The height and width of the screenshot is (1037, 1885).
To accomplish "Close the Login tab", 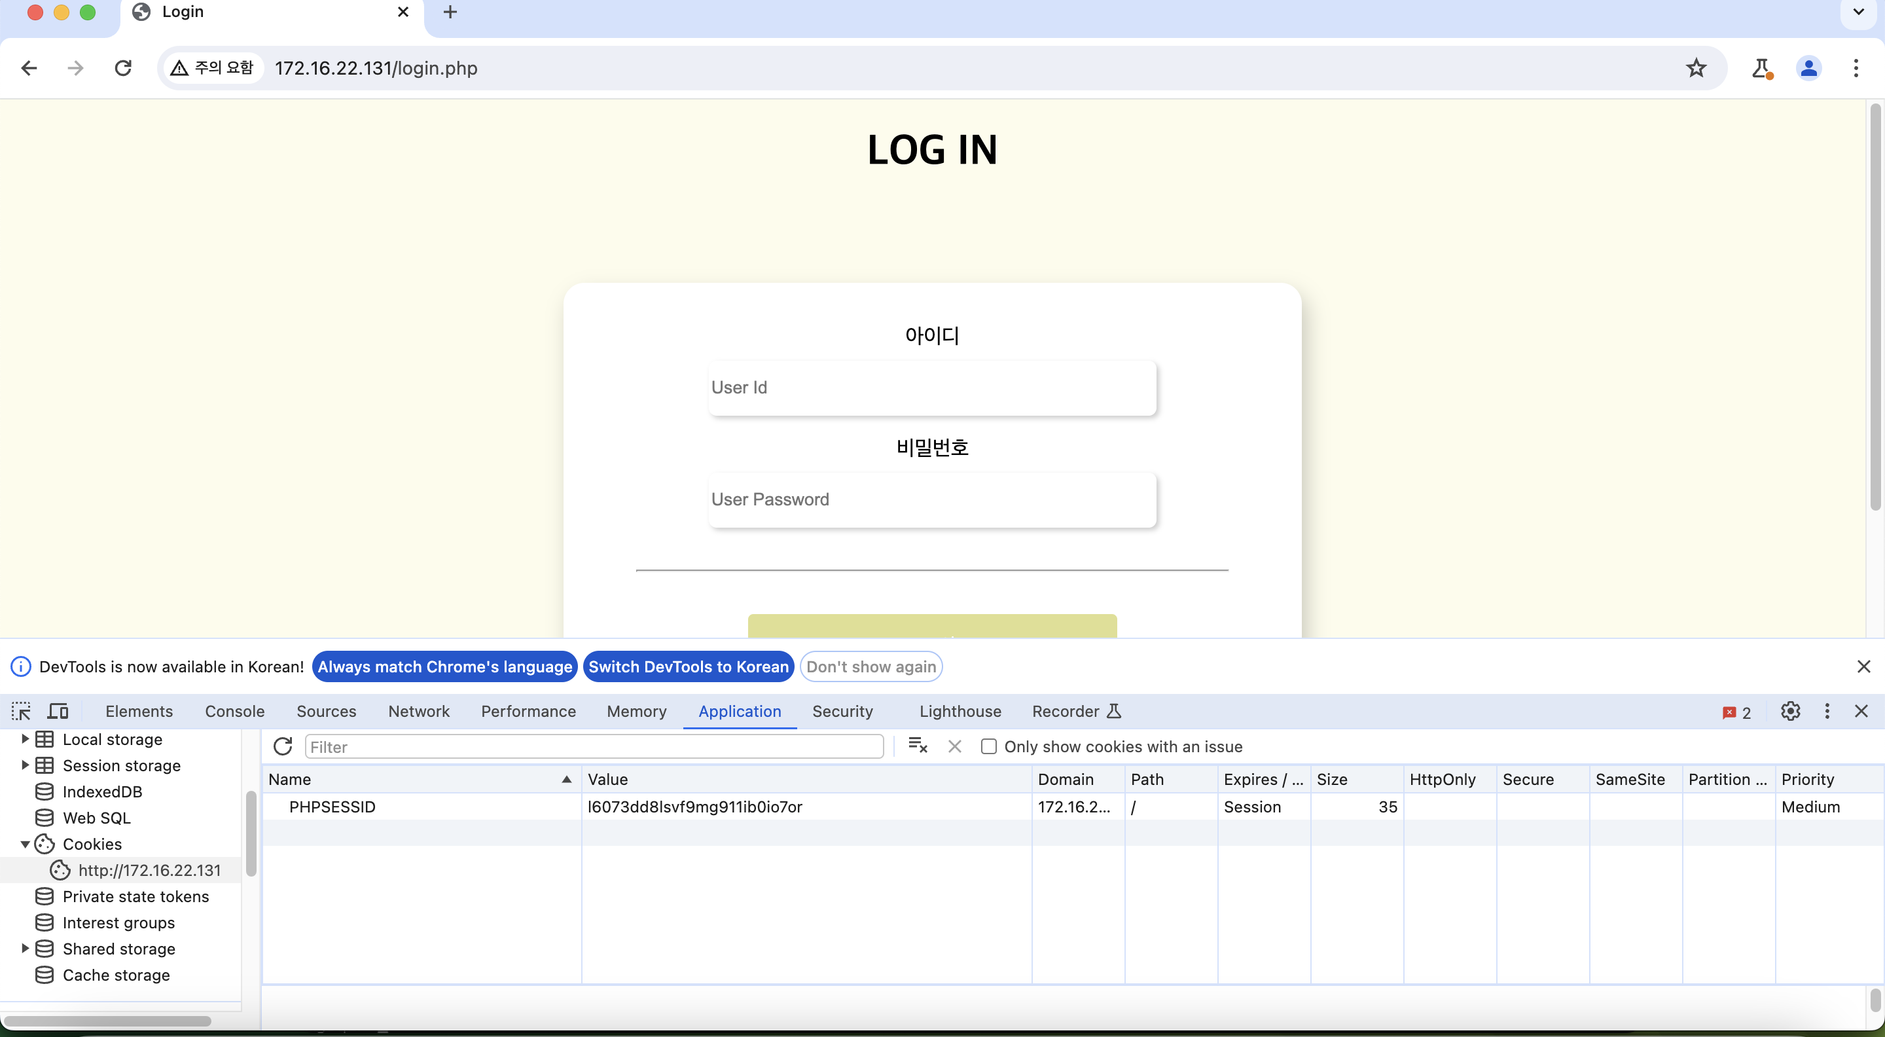I will click(x=403, y=12).
